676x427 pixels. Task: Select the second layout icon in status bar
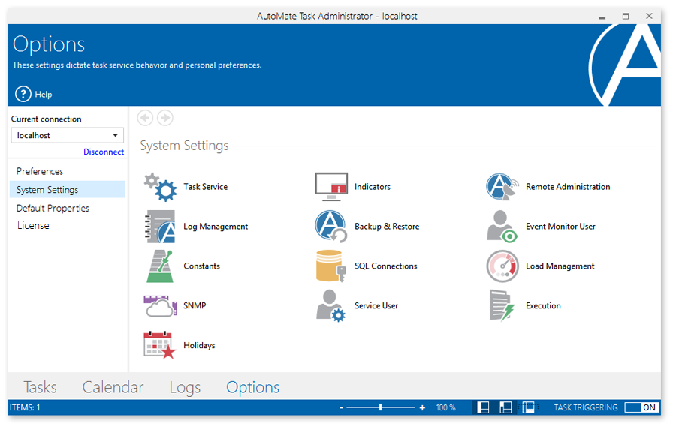point(505,407)
